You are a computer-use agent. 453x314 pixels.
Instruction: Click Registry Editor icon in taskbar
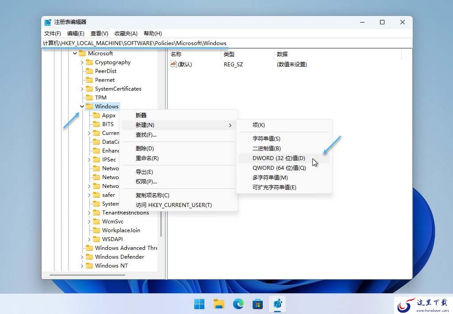coord(278,304)
